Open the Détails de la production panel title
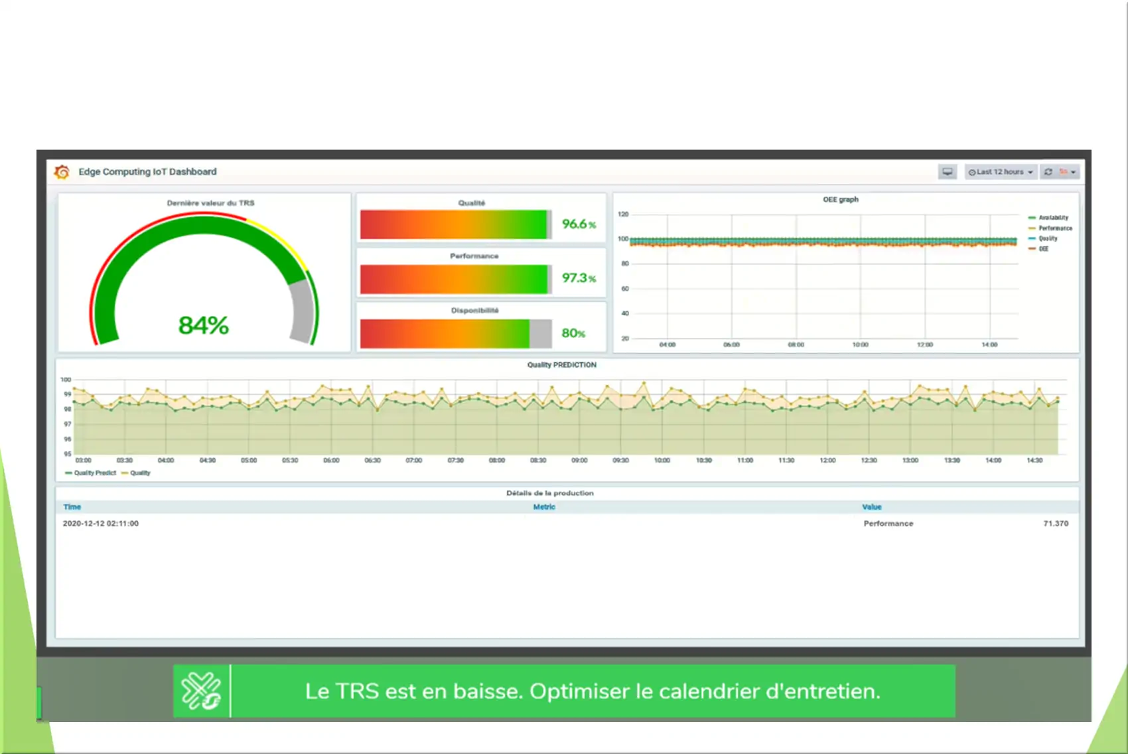Image resolution: width=1128 pixels, height=754 pixels. tap(550, 493)
